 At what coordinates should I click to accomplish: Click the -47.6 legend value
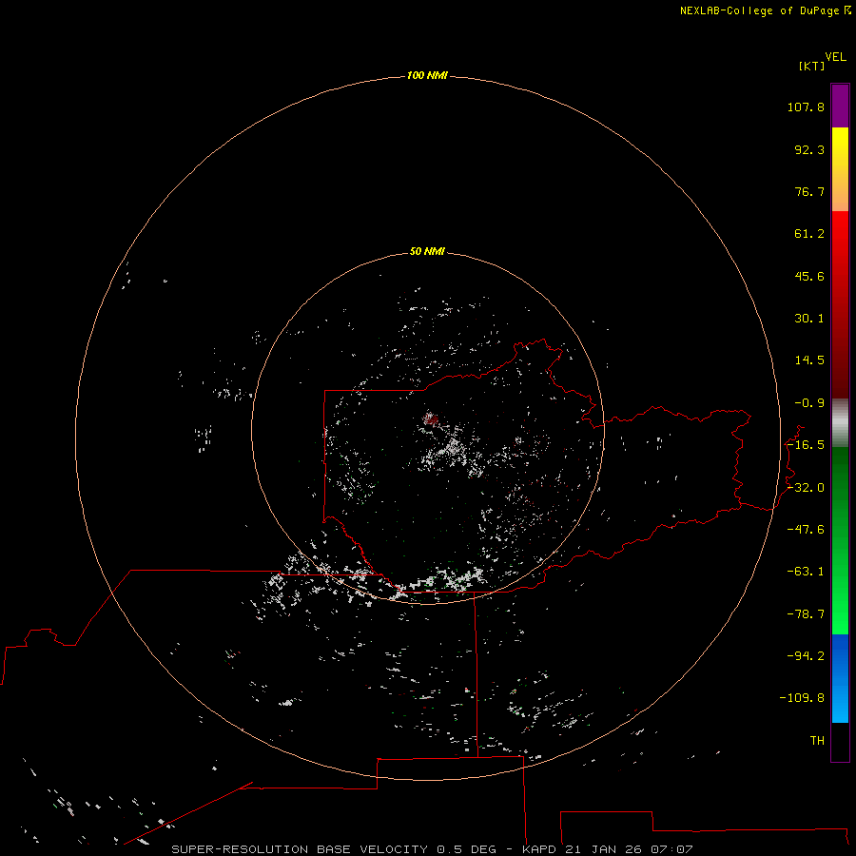pos(806,530)
